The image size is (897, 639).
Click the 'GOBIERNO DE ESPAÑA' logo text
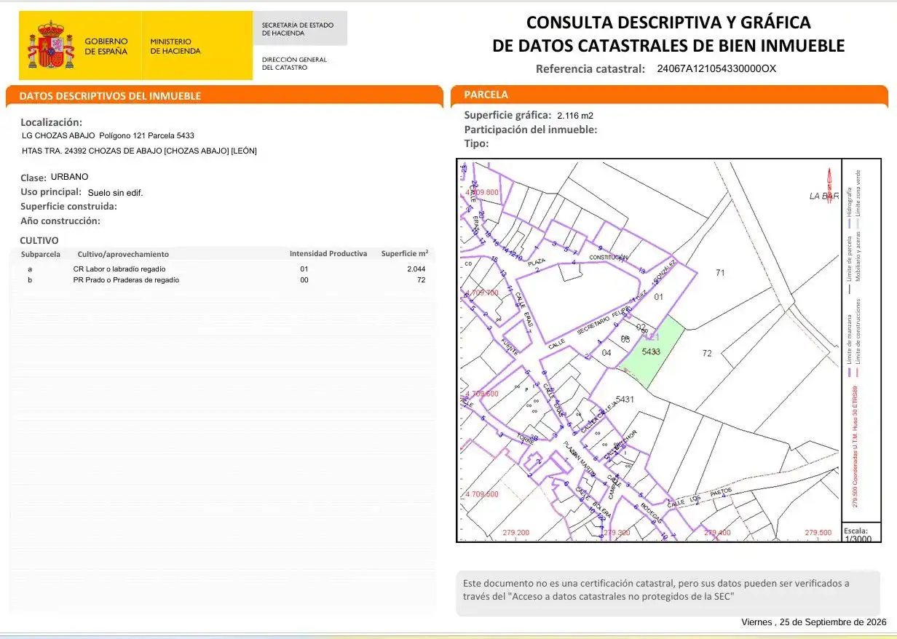[x=106, y=47]
